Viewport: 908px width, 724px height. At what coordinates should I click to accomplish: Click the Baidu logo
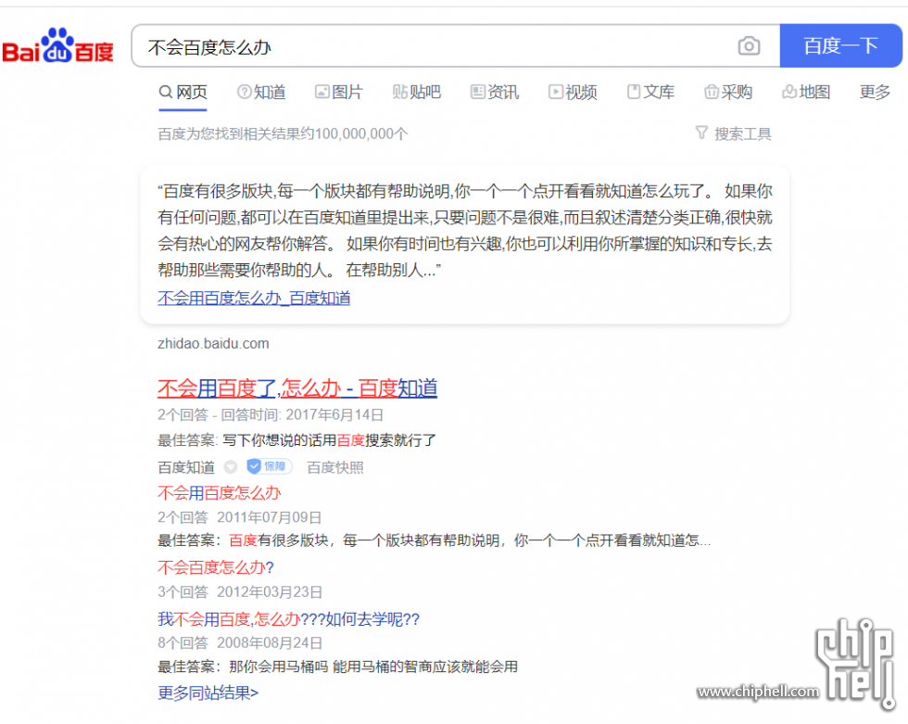pos(57,45)
